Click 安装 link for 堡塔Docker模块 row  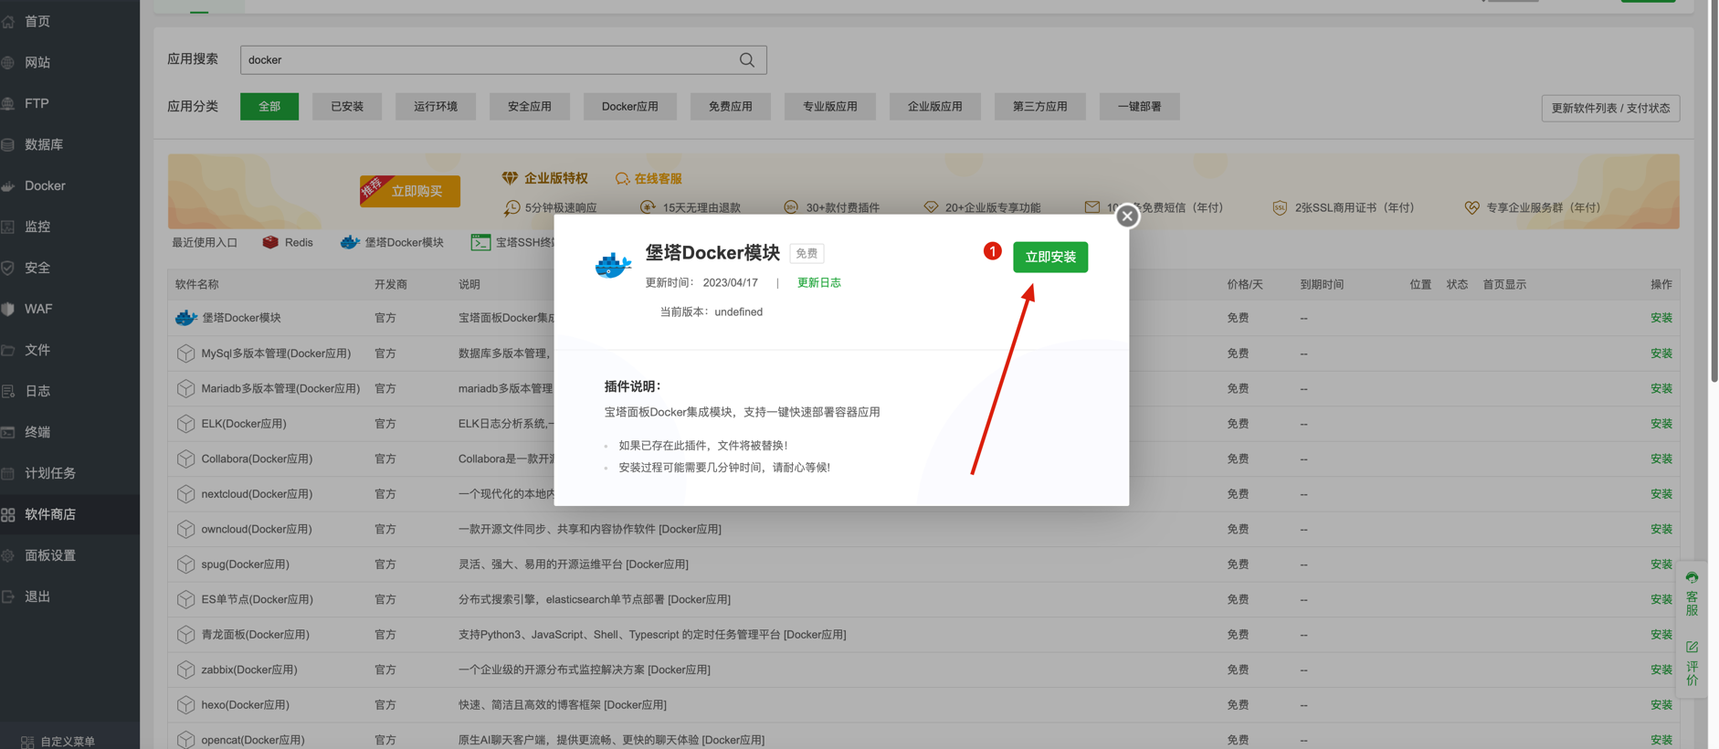click(1661, 318)
